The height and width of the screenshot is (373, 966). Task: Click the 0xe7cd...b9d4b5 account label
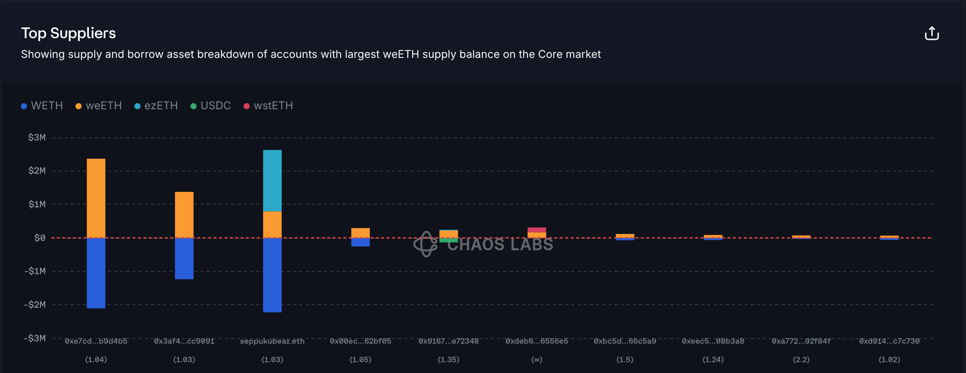point(96,341)
